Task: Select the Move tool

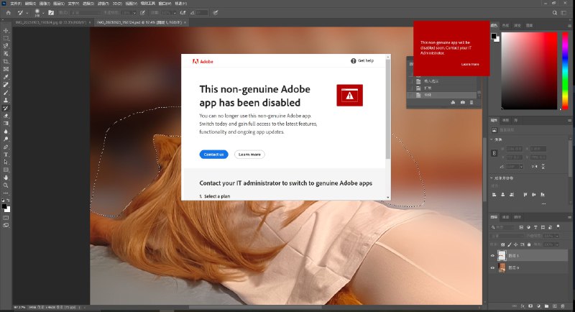Action: pyautogui.click(x=6, y=31)
